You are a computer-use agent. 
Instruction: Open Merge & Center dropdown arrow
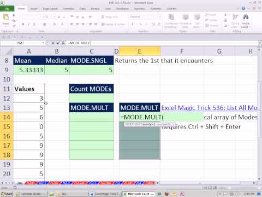pos(126,24)
